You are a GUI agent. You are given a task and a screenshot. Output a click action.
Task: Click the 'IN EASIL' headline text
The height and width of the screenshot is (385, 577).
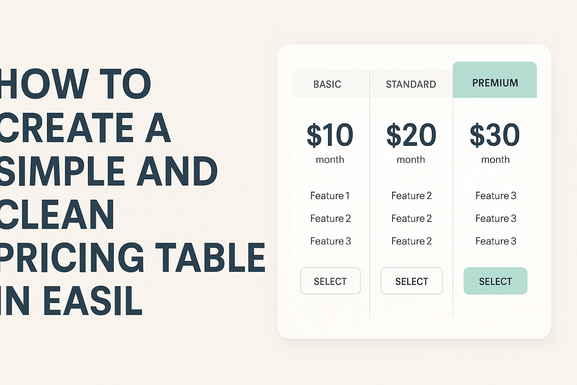click(71, 301)
